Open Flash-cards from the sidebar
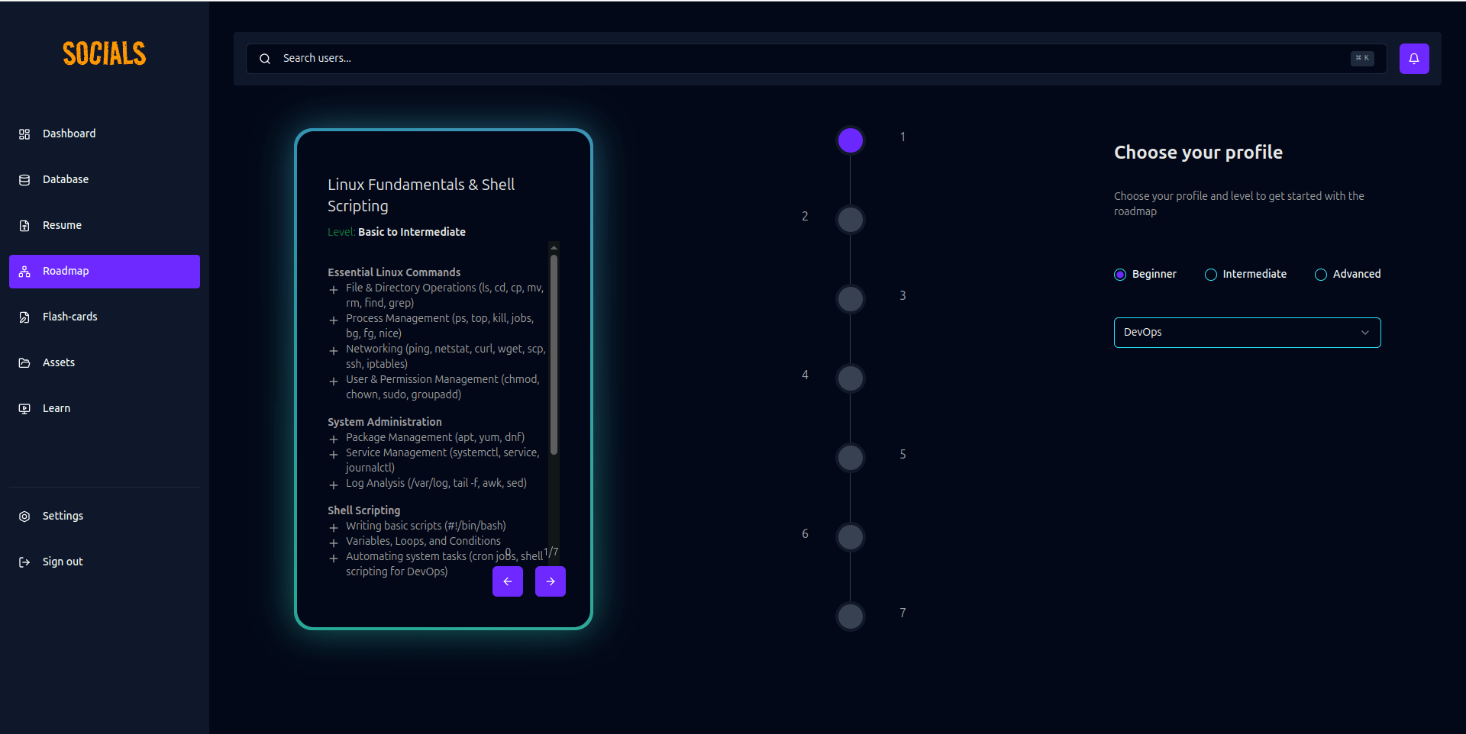Screen dimensions: 1466x734 point(105,317)
